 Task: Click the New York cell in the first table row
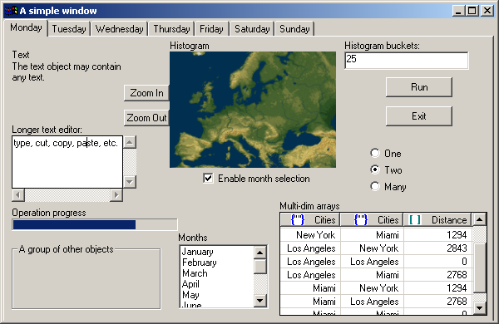point(310,234)
